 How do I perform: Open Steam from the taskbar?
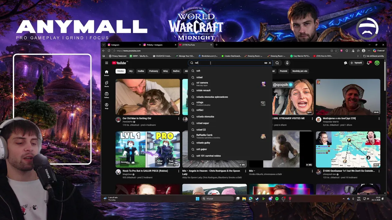pos(257,199)
